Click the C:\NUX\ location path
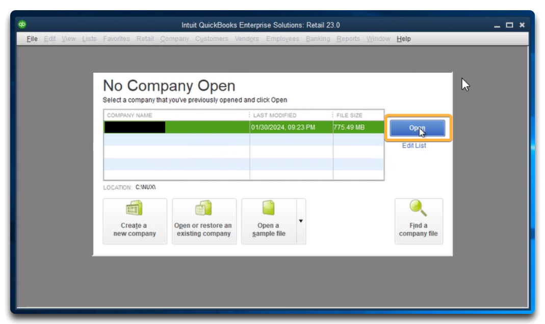This screenshot has width=545, height=324. (x=146, y=187)
